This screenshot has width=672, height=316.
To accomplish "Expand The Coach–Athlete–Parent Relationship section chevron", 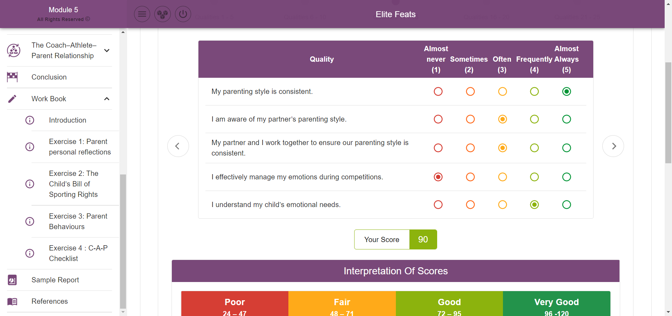I will pyautogui.click(x=107, y=50).
